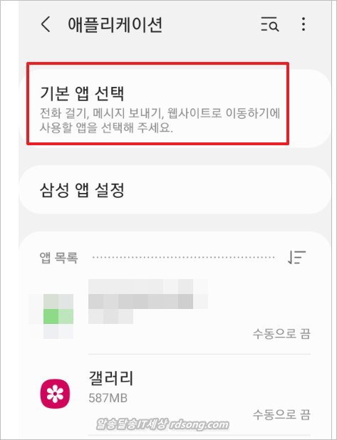Screen dimensions: 337x440
Task: Tap the pink 갤러리 flower icon
Action: (55, 394)
